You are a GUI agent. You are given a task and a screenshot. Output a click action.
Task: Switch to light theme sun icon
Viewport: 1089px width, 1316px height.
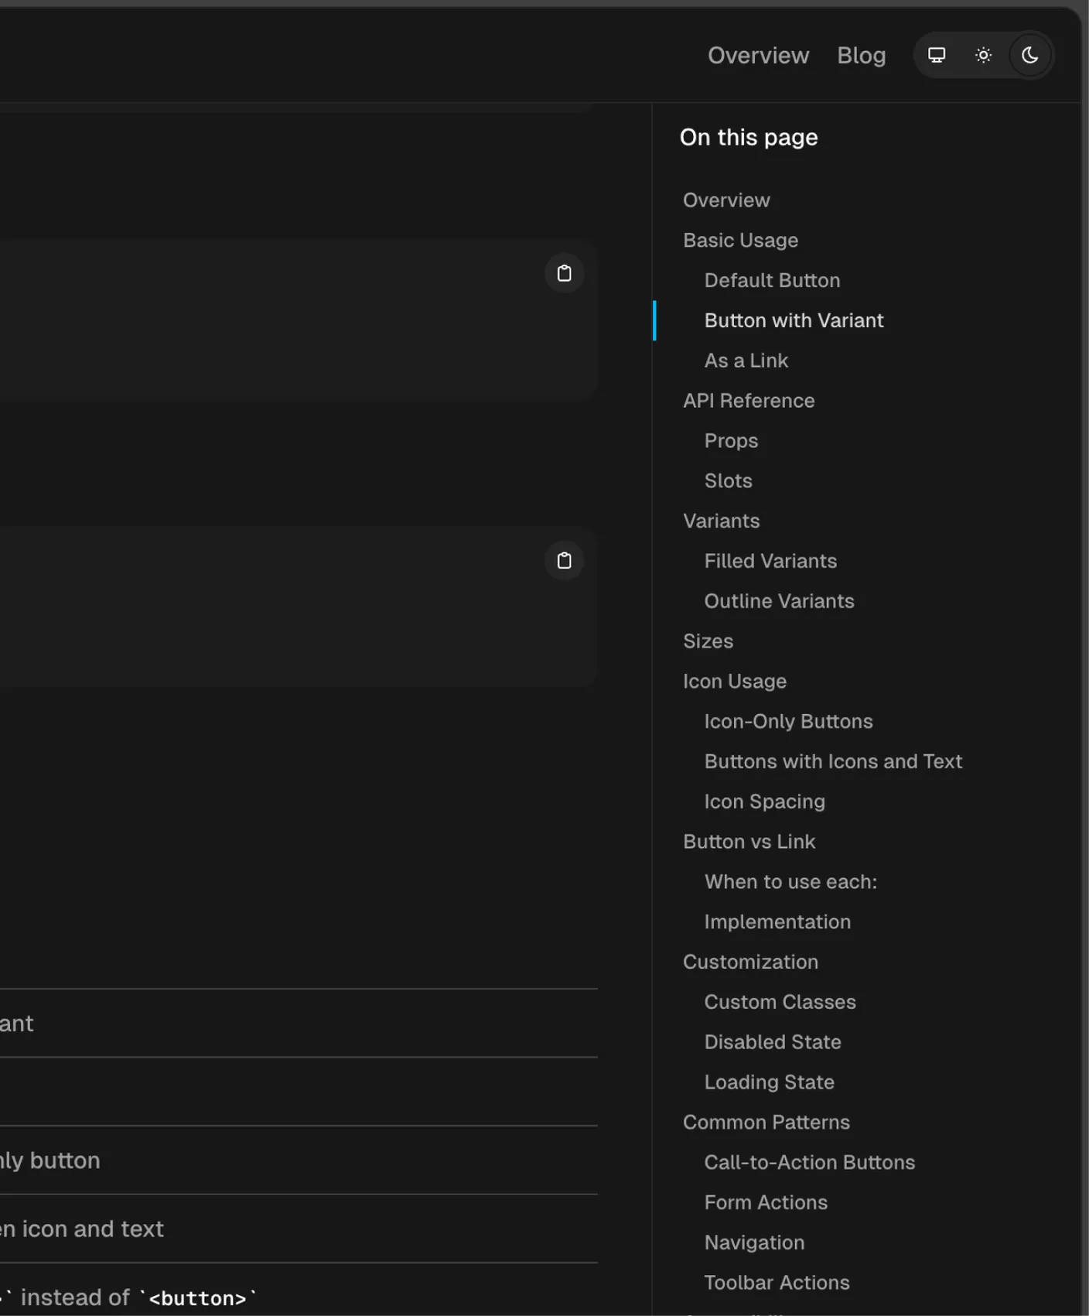(983, 55)
